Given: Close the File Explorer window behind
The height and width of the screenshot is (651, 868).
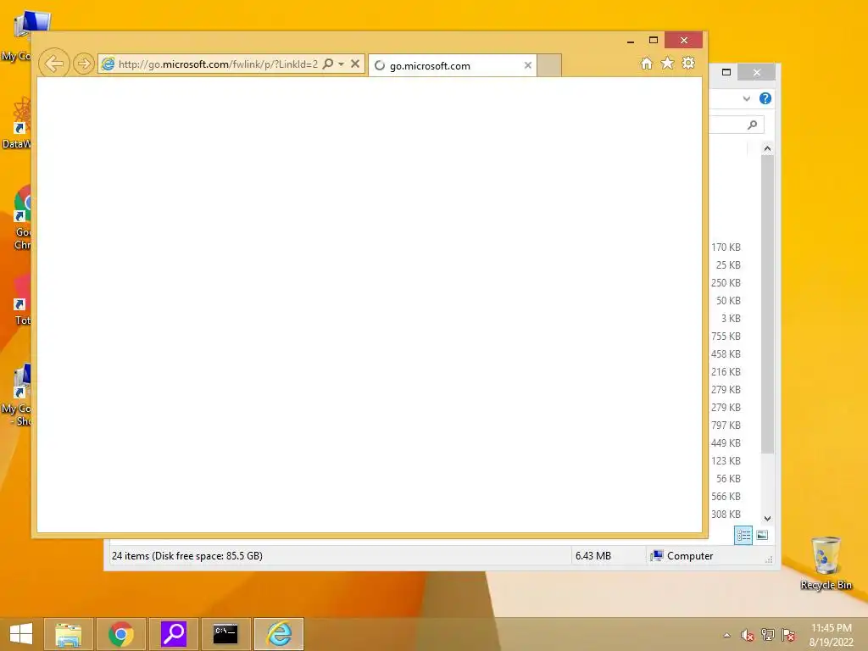Looking at the screenshot, I should point(757,72).
